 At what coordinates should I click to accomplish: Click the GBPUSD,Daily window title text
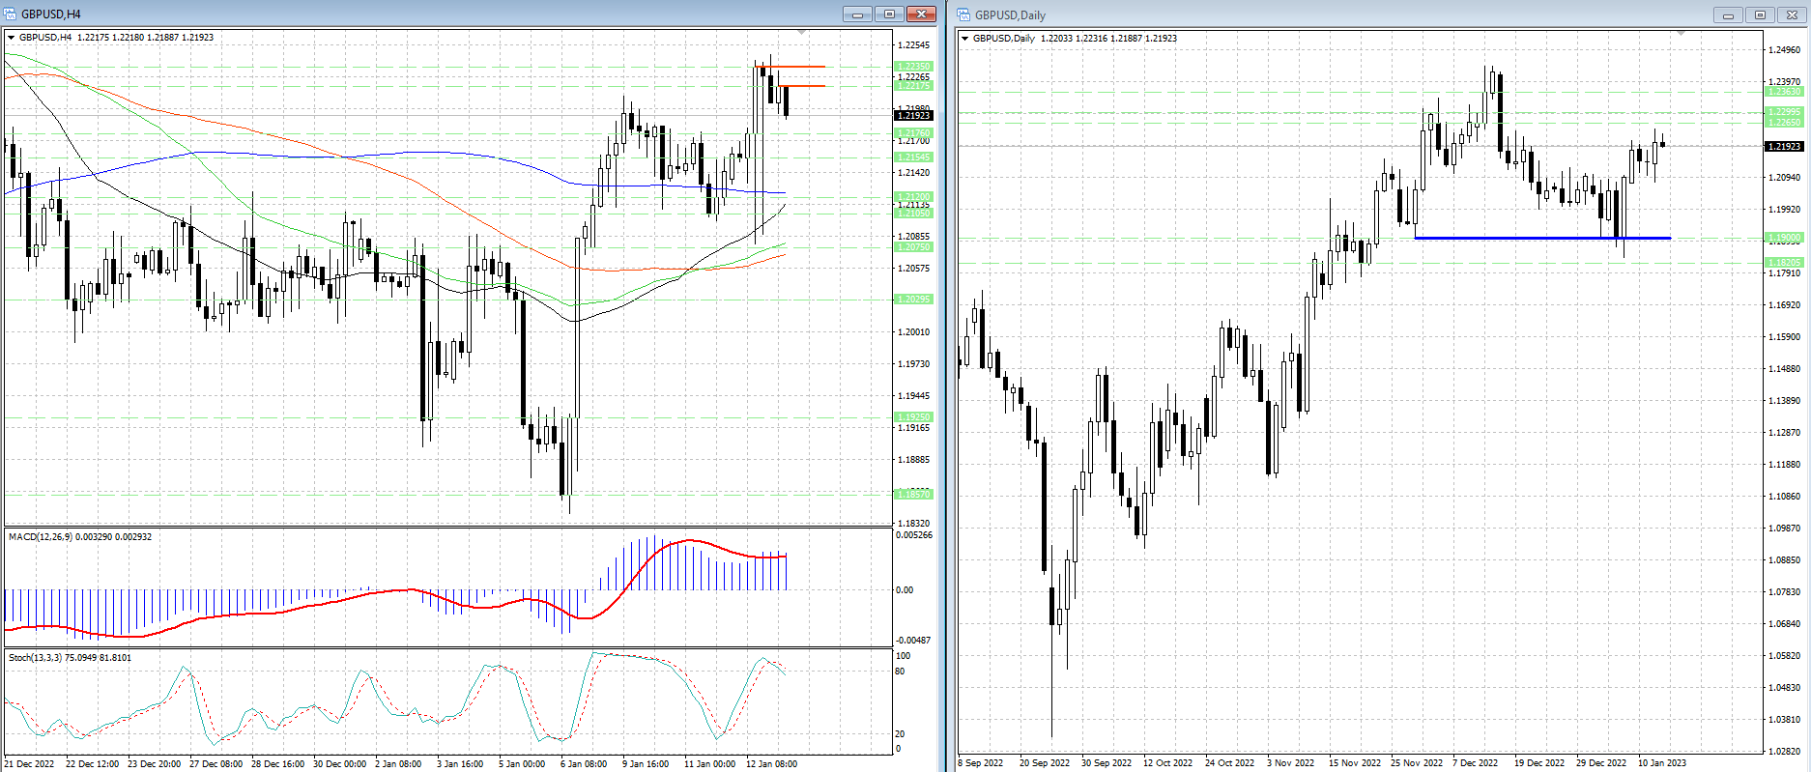pos(1010,14)
